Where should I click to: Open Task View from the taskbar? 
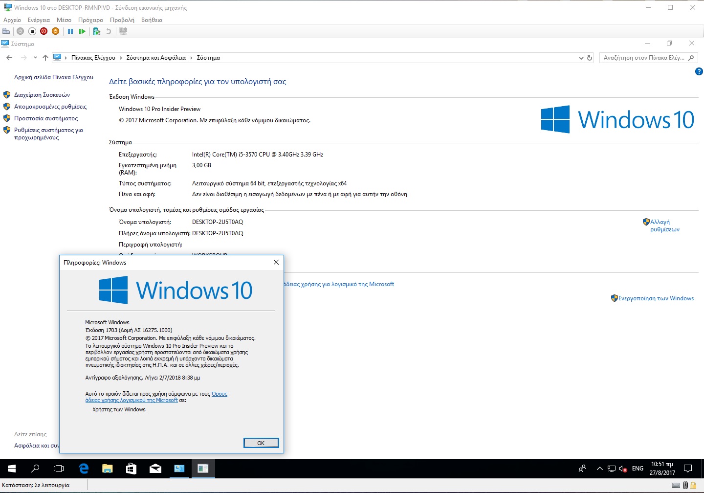59,469
